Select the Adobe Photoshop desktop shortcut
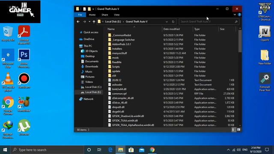Image resolution: width=274 pixels, height=154 pixels. (24, 59)
